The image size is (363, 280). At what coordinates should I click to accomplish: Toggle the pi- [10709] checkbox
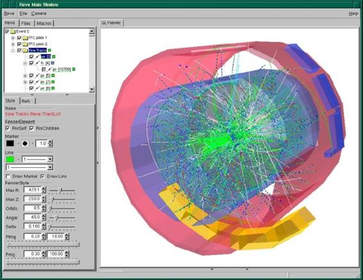click(x=44, y=69)
